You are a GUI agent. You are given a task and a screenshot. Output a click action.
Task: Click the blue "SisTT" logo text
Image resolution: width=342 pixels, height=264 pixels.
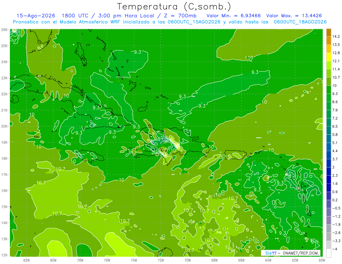270,253
